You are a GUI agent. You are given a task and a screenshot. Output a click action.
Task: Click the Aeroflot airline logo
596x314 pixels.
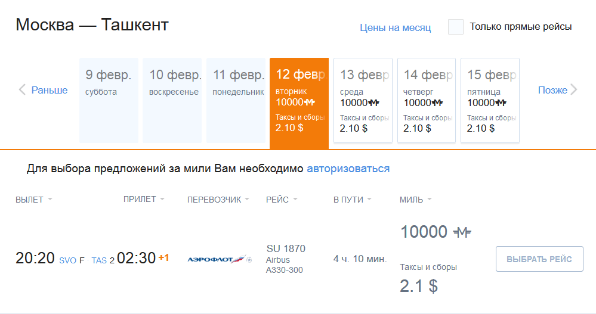click(x=220, y=259)
